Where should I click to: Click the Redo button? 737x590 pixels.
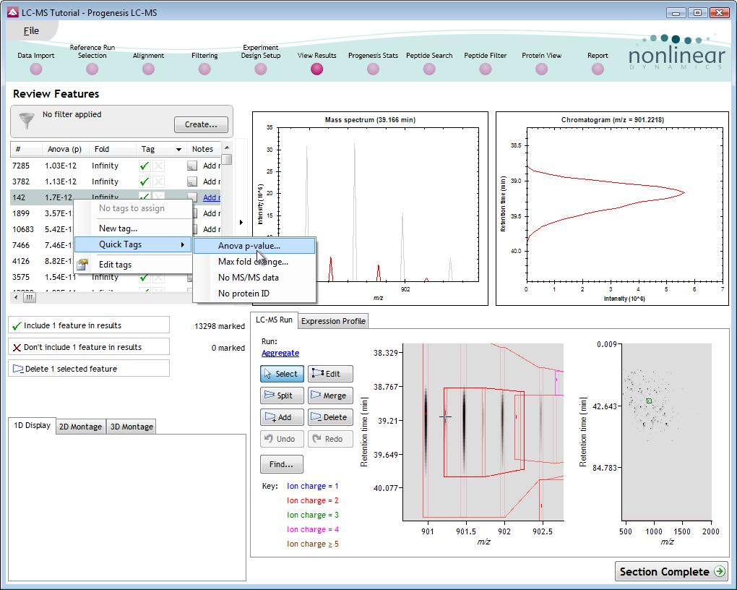point(330,439)
